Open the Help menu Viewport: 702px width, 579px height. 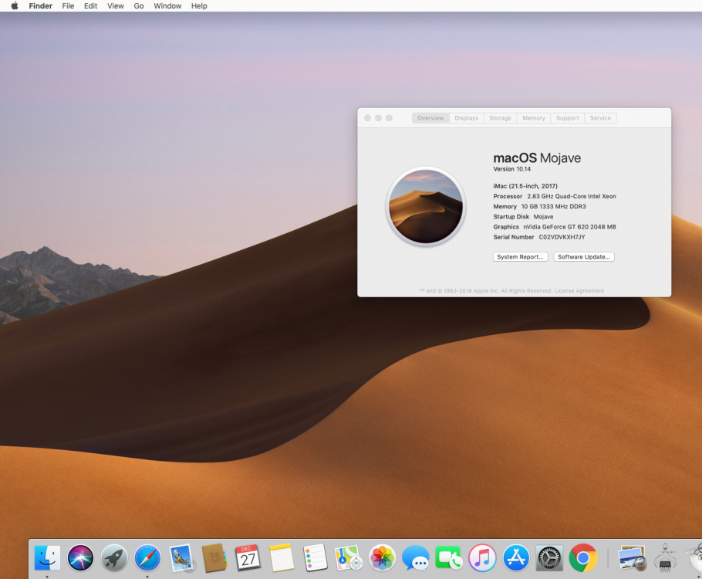click(x=199, y=6)
